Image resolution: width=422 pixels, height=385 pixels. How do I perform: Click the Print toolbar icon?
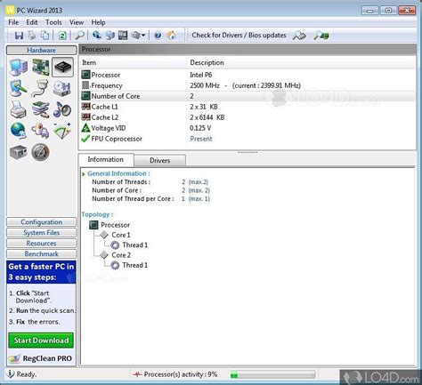click(x=32, y=36)
